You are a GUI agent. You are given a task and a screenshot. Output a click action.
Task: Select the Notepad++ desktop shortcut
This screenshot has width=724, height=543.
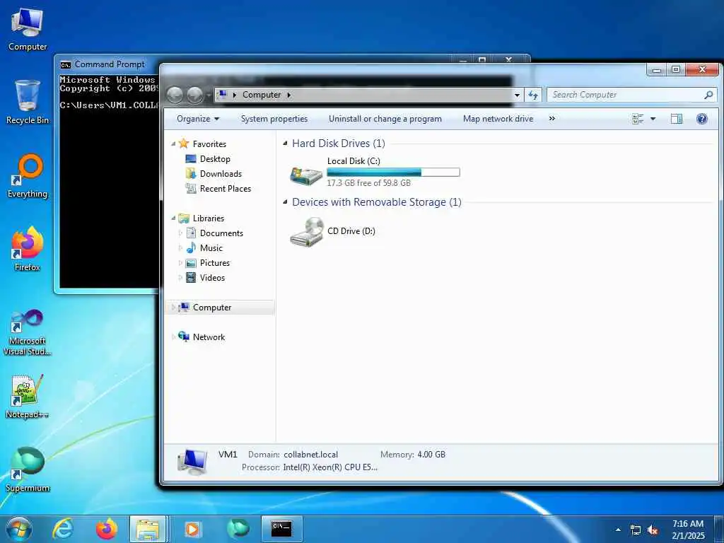point(28,396)
